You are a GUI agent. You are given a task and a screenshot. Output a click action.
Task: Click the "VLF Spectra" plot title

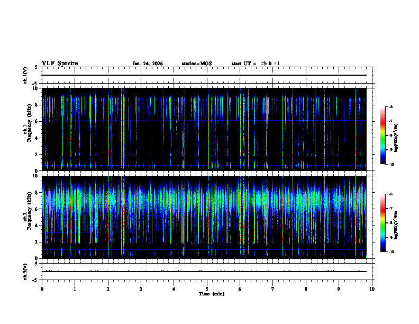click(60, 64)
